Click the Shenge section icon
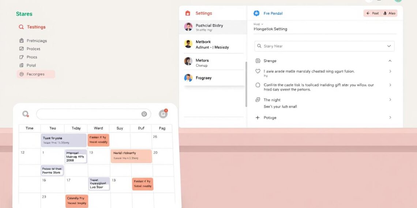 (258, 61)
